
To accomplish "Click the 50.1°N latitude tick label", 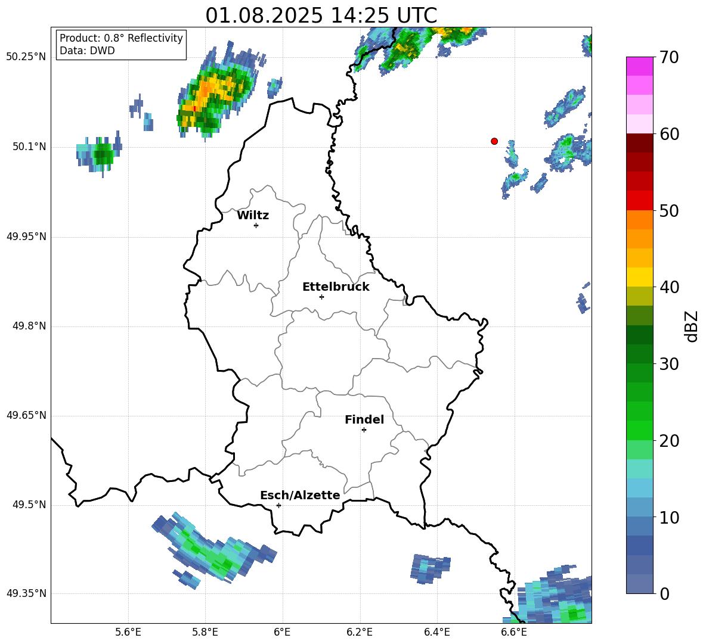I will pos(29,147).
